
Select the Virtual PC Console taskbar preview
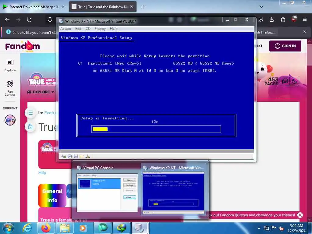coord(107,190)
